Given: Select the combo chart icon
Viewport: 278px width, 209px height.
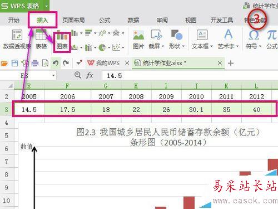Looking at the screenshot, I should (x=88, y=47).
